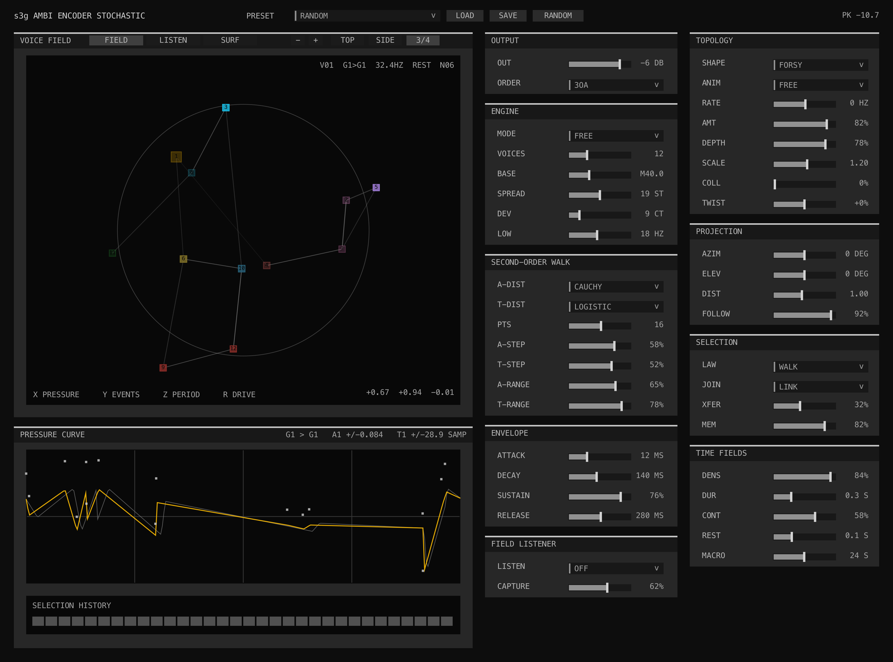Switch to 3/4 view
Image resolution: width=893 pixels, height=662 pixels.
coord(423,41)
